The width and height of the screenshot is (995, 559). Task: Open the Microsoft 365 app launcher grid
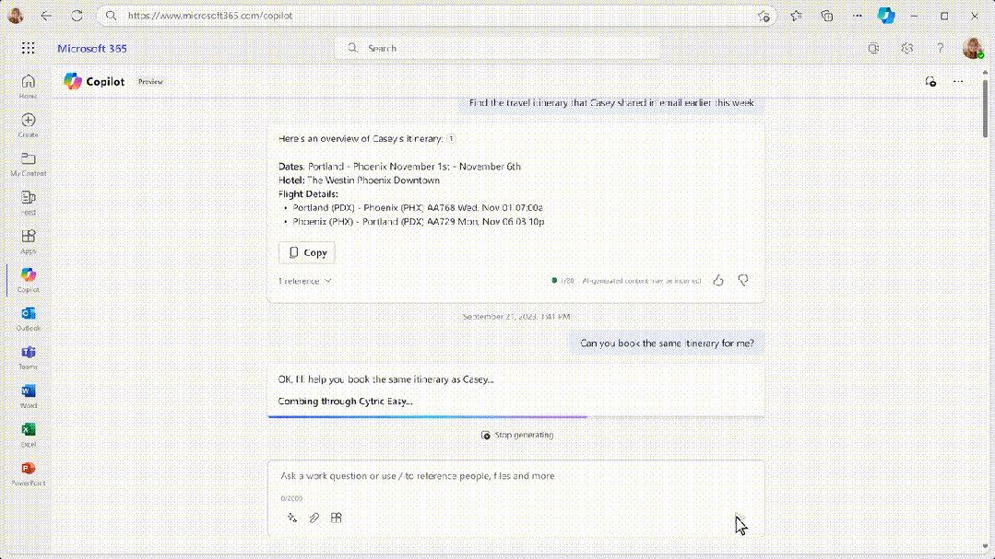pyautogui.click(x=29, y=48)
